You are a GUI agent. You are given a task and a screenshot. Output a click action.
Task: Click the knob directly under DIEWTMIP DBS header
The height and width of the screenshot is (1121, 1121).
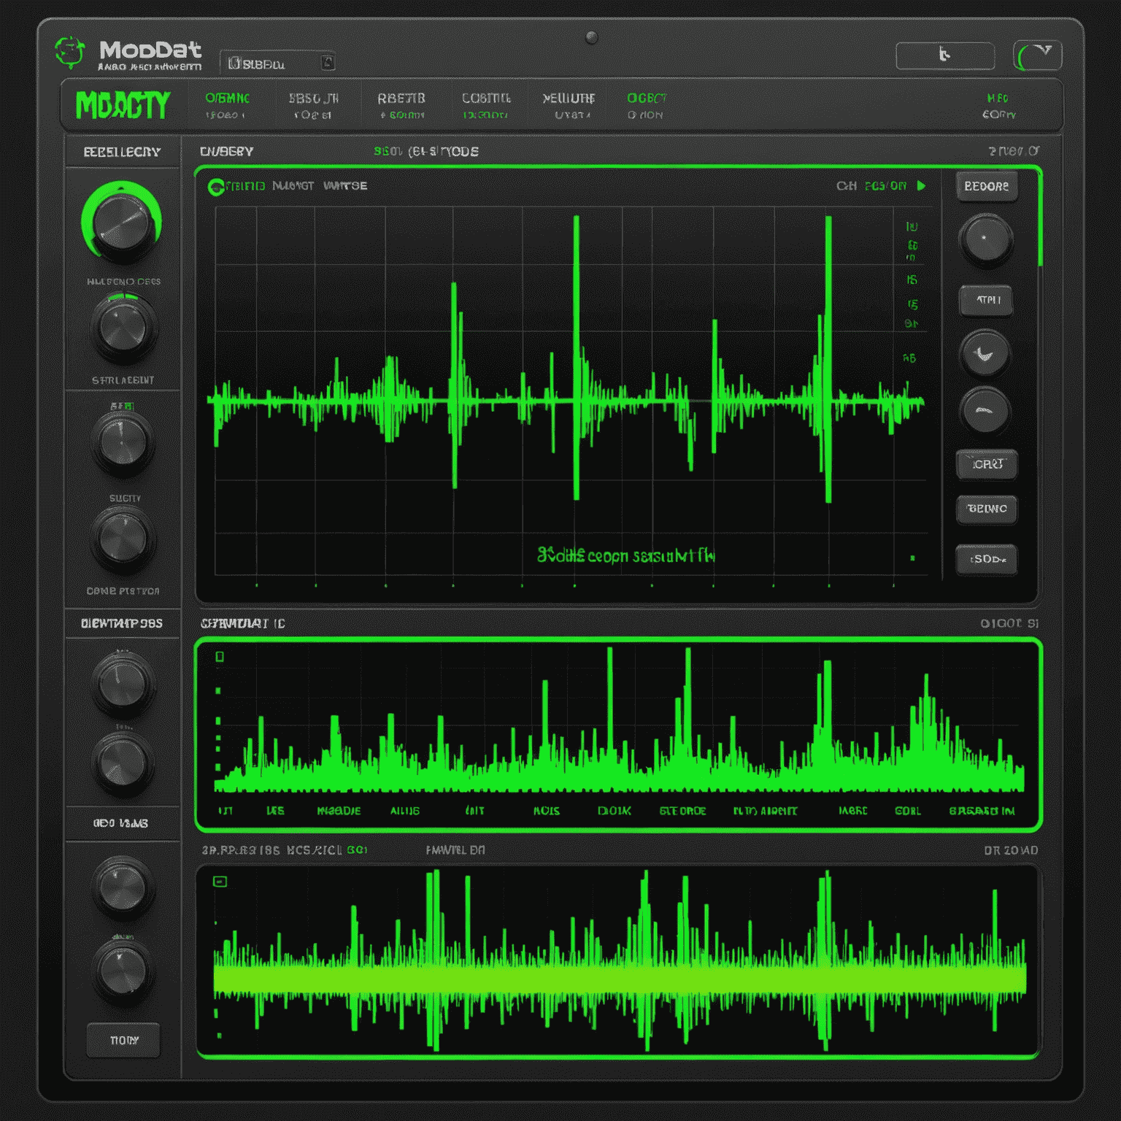(x=123, y=683)
